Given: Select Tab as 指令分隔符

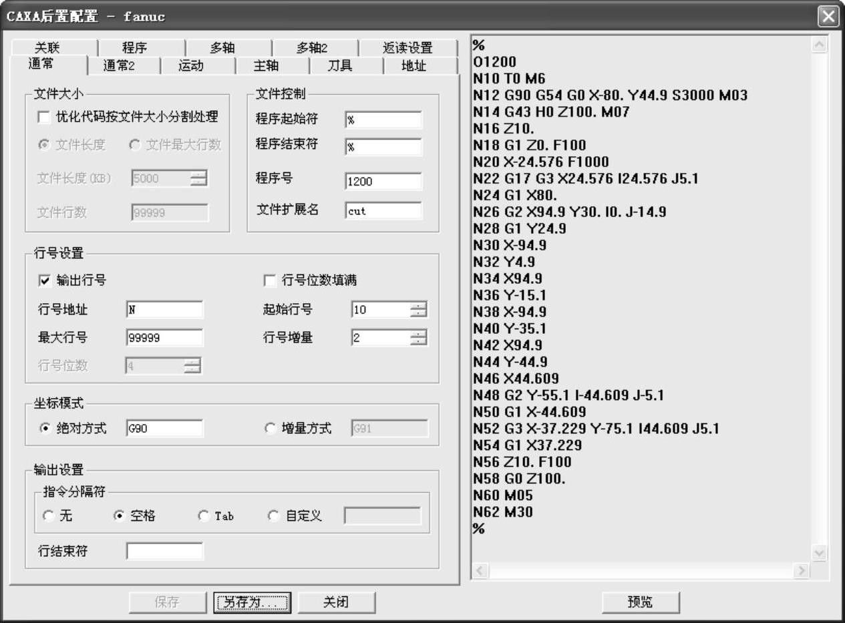Looking at the screenshot, I should 204,516.
